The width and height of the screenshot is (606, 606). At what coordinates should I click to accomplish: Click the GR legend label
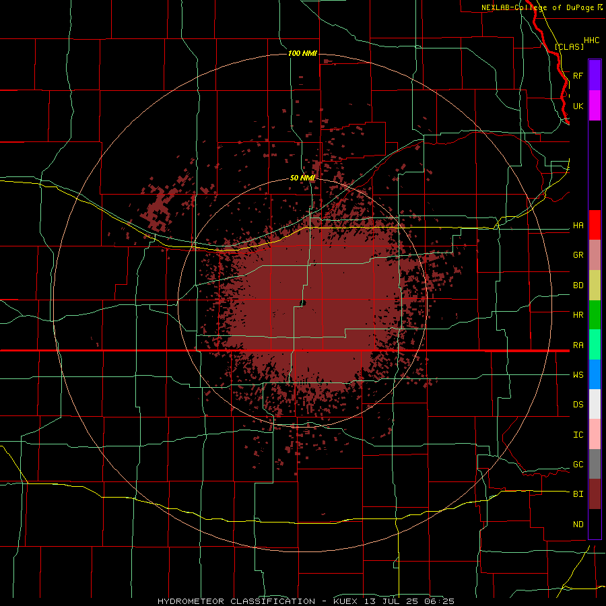coord(578,255)
